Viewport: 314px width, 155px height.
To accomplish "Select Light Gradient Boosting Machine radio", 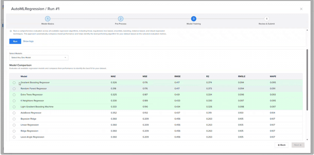I will coord(14,107).
